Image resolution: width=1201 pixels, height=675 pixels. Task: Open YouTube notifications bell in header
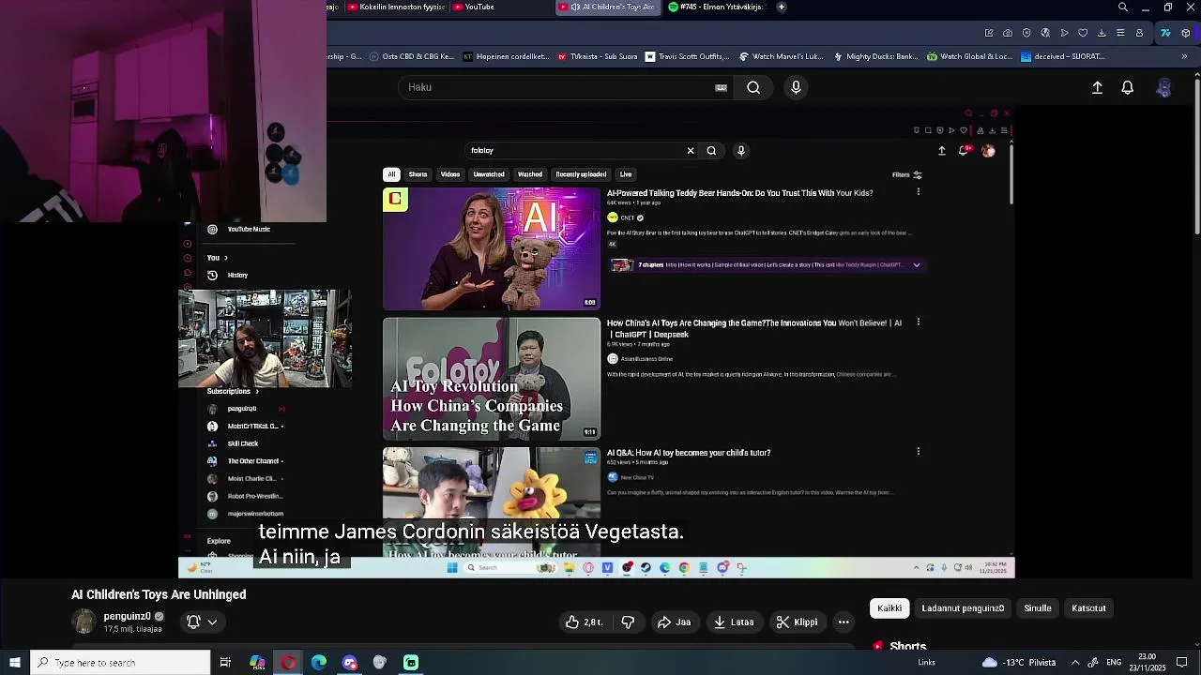point(1128,87)
